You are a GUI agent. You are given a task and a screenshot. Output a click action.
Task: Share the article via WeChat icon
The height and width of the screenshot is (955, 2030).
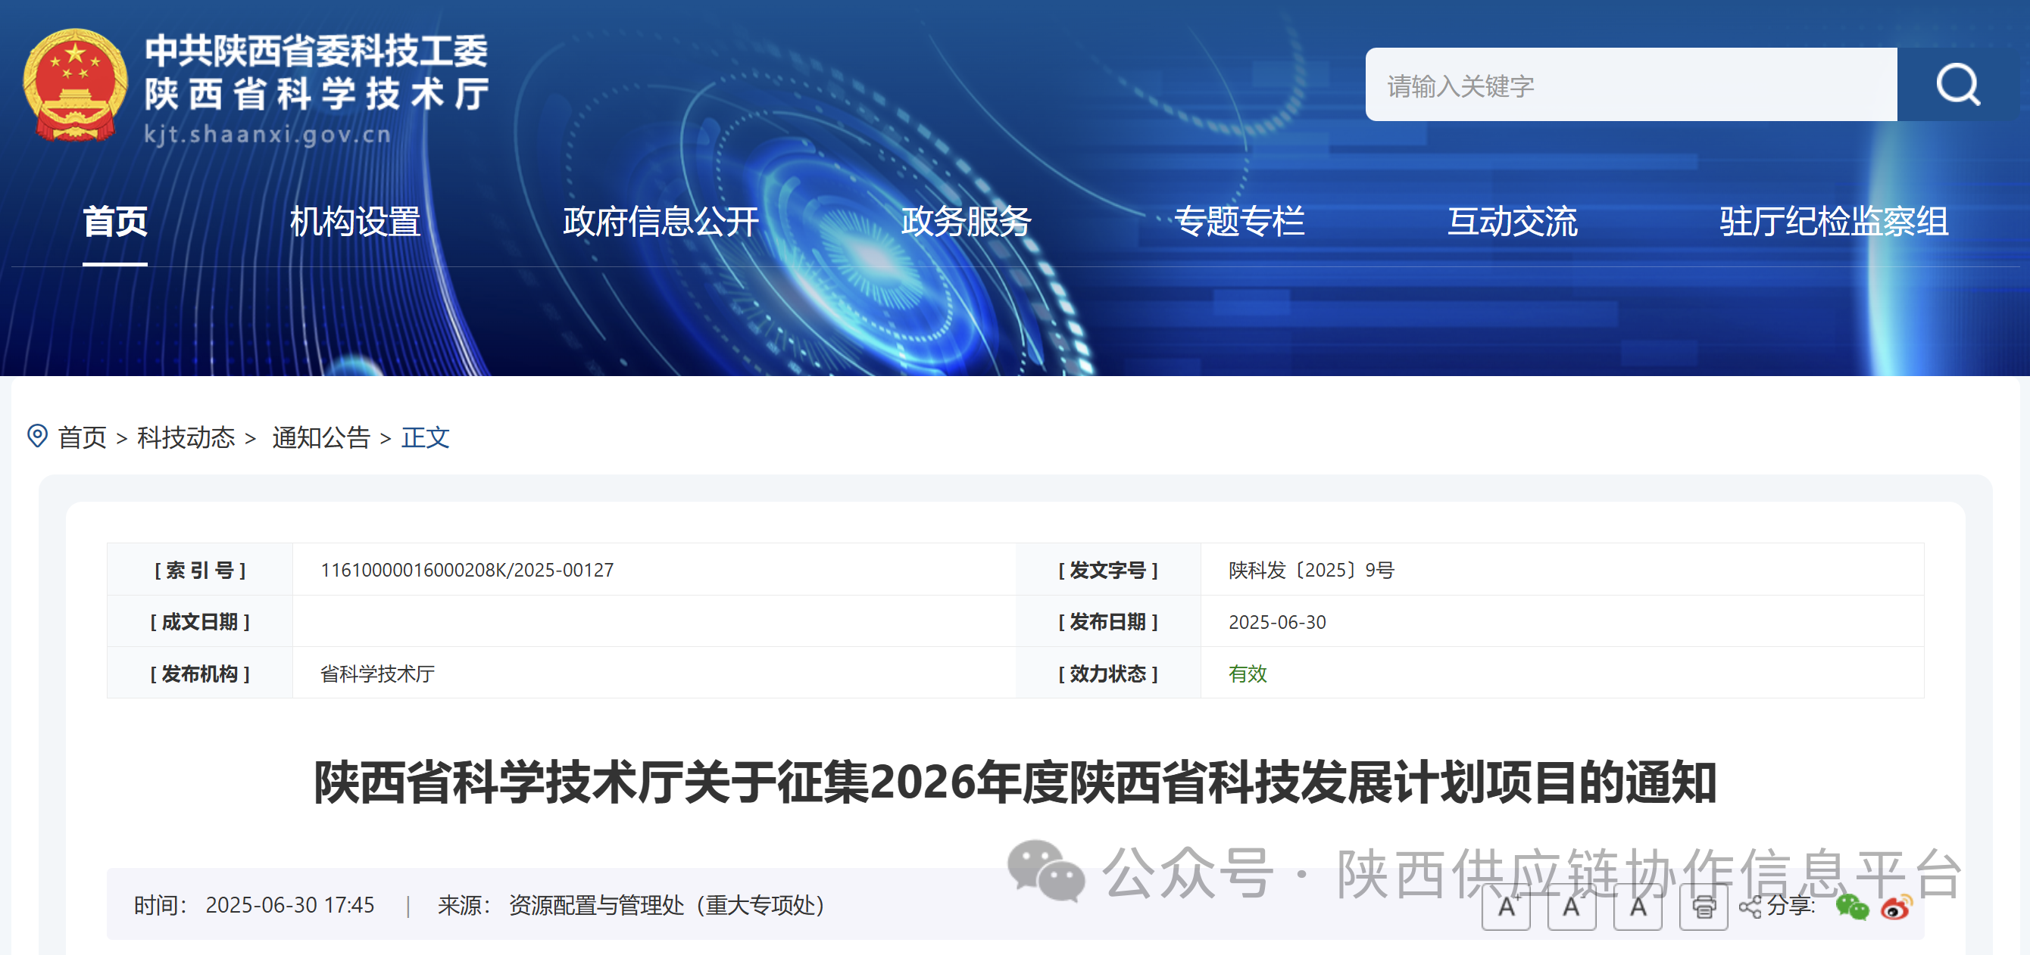tap(1851, 907)
